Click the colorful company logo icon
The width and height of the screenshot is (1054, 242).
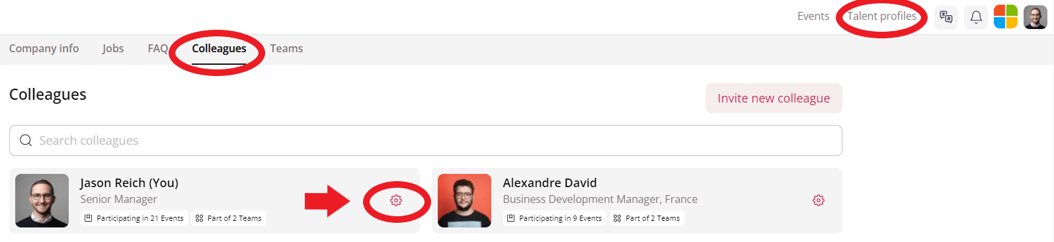coord(1006,17)
